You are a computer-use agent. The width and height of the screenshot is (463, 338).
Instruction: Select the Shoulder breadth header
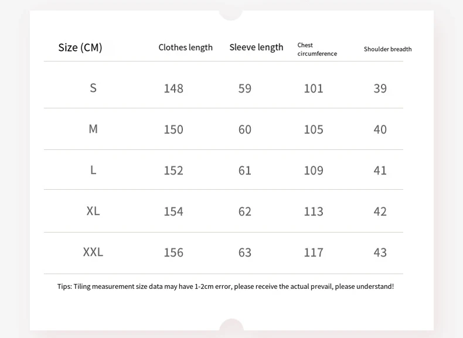coord(387,49)
